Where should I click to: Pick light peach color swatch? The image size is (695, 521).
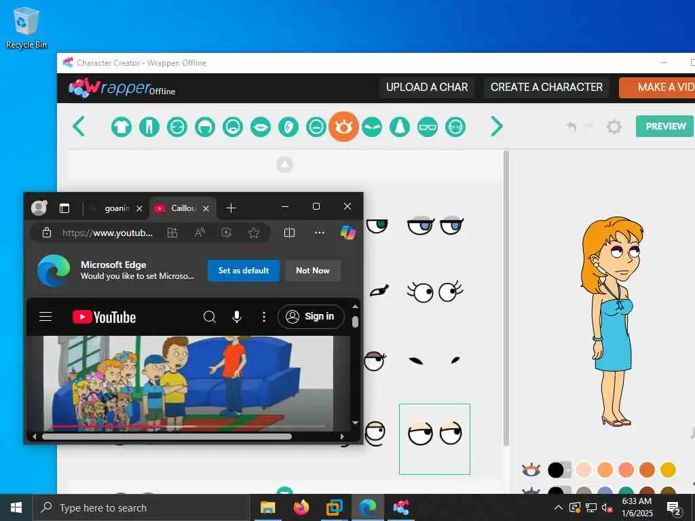click(x=584, y=469)
